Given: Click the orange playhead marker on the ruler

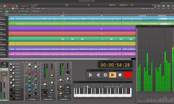Looking at the screenshot, I should 63,13.
